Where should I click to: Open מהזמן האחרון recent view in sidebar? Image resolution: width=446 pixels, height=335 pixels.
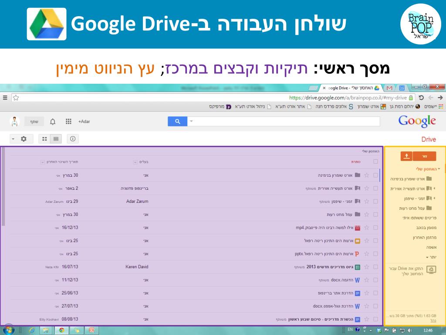click(425, 238)
